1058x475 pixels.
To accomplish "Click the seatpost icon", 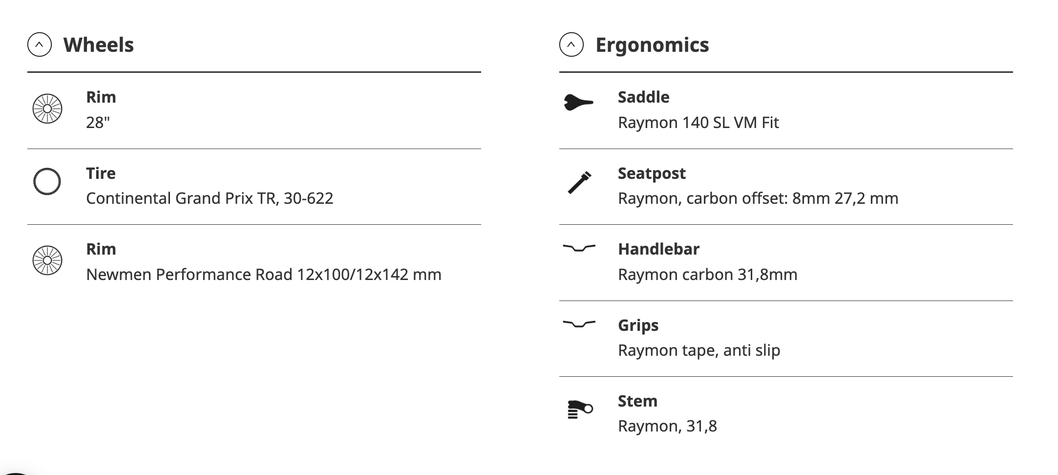I will coord(579,182).
